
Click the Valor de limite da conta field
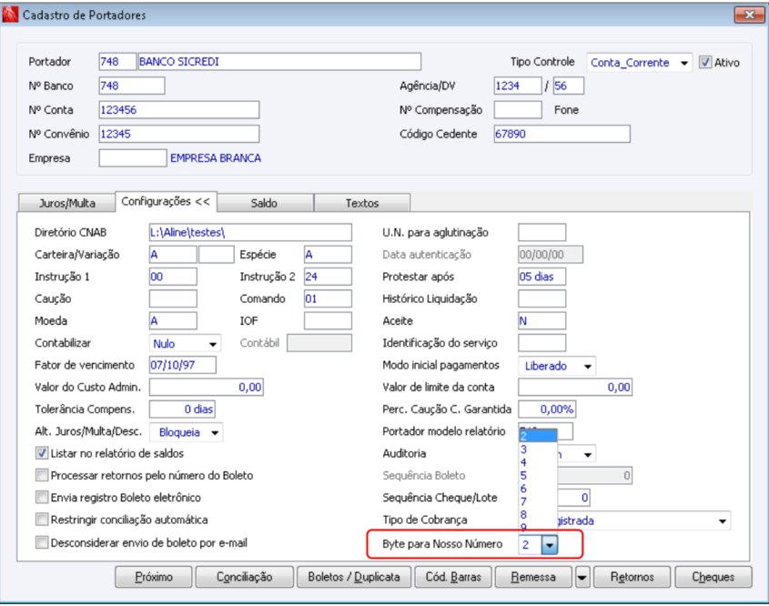(575, 387)
